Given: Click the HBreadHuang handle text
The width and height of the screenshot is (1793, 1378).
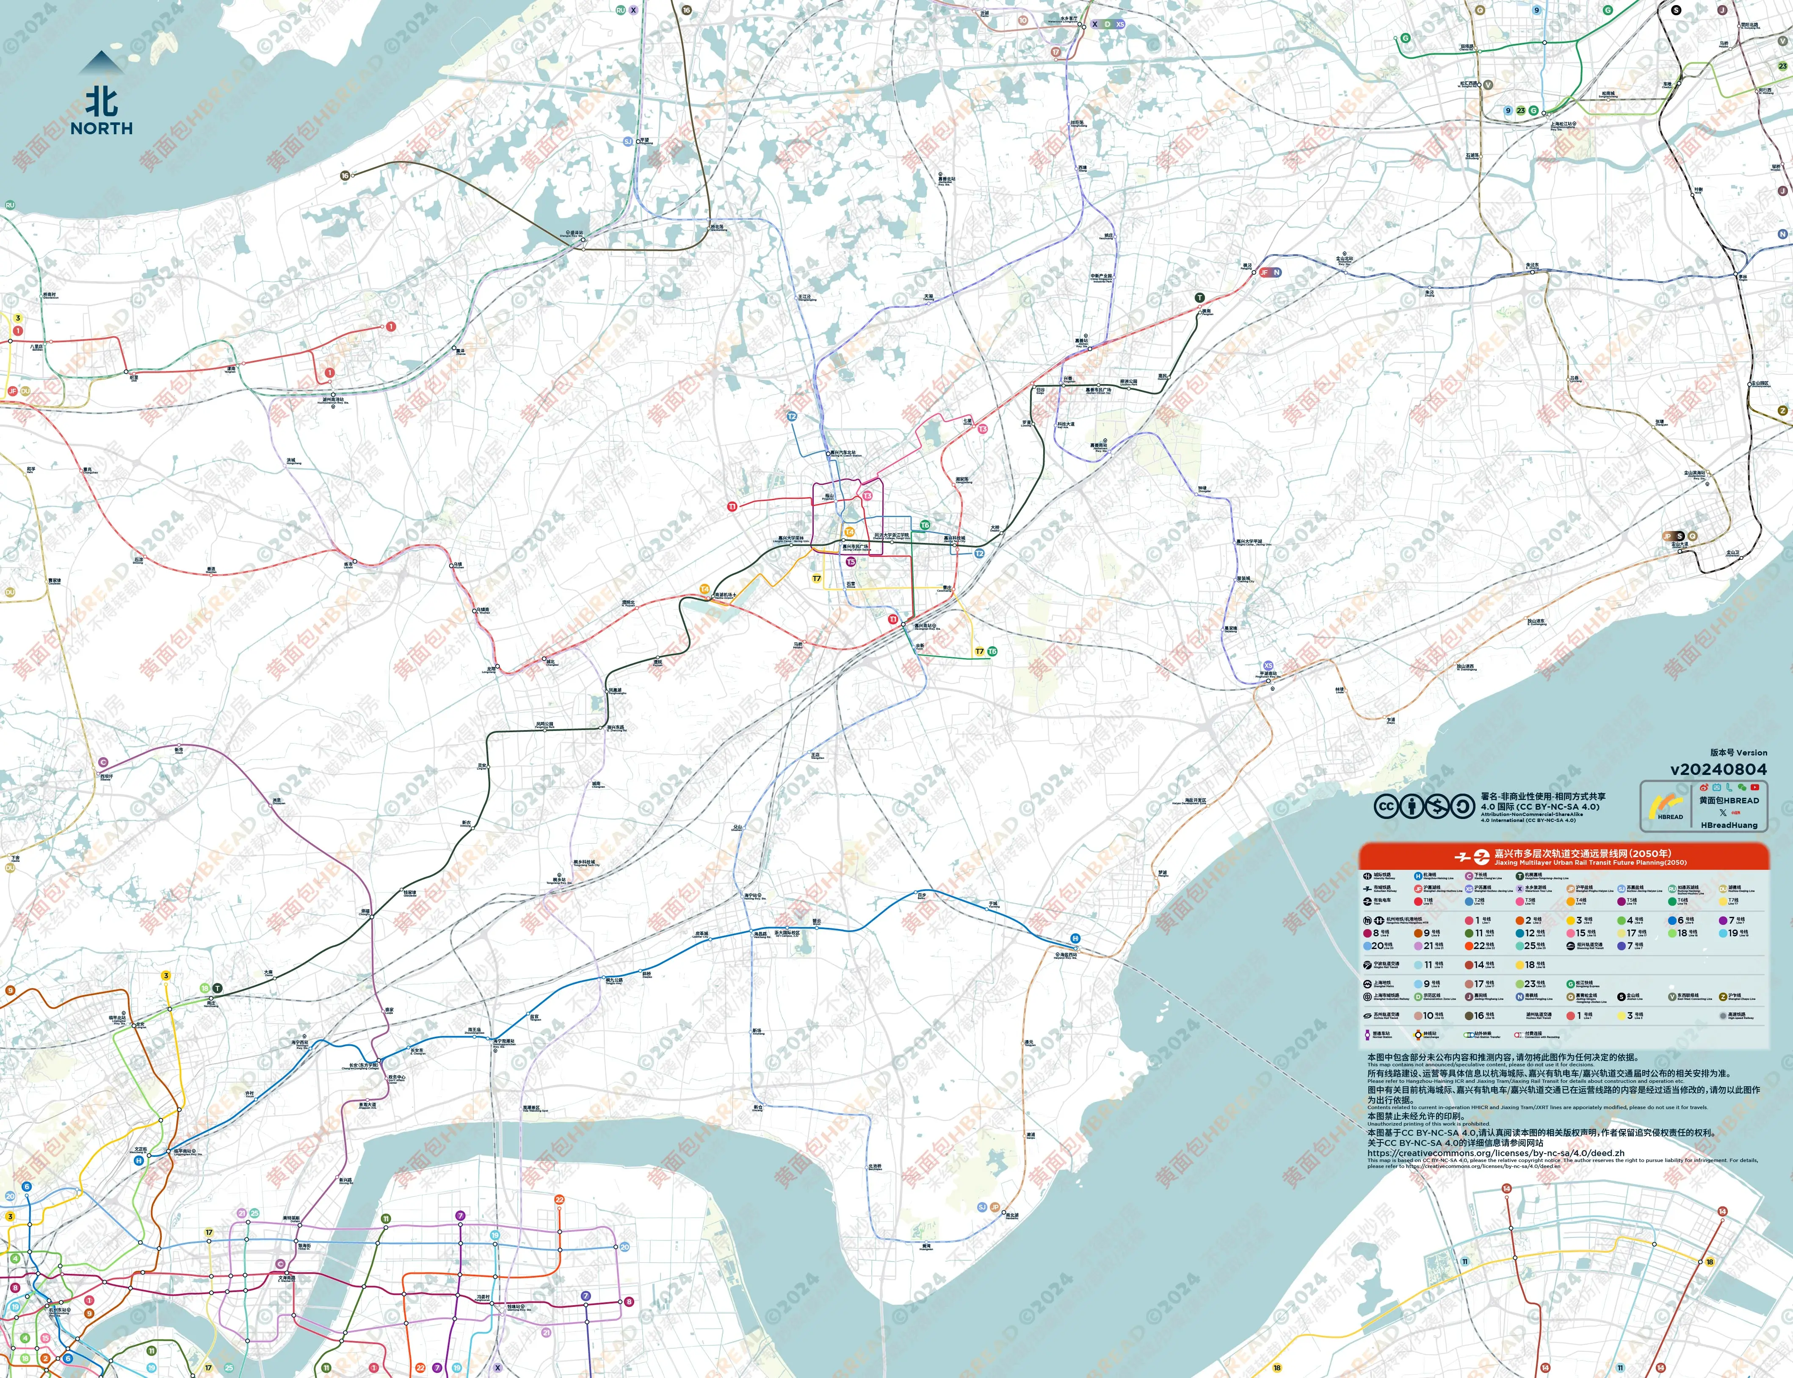Looking at the screenshot, I should click(x=1730, y=825).
